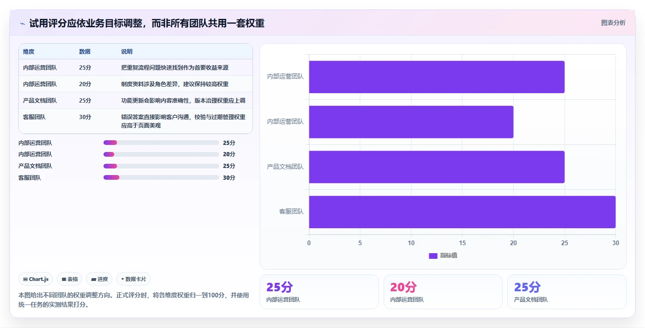Click the '30分' cell in the table
Screen dimensions: 645x328
tap(85, 117)
